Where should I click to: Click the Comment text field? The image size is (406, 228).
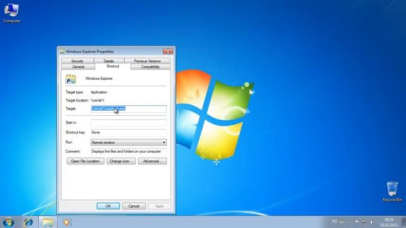(x=129, y=151)
